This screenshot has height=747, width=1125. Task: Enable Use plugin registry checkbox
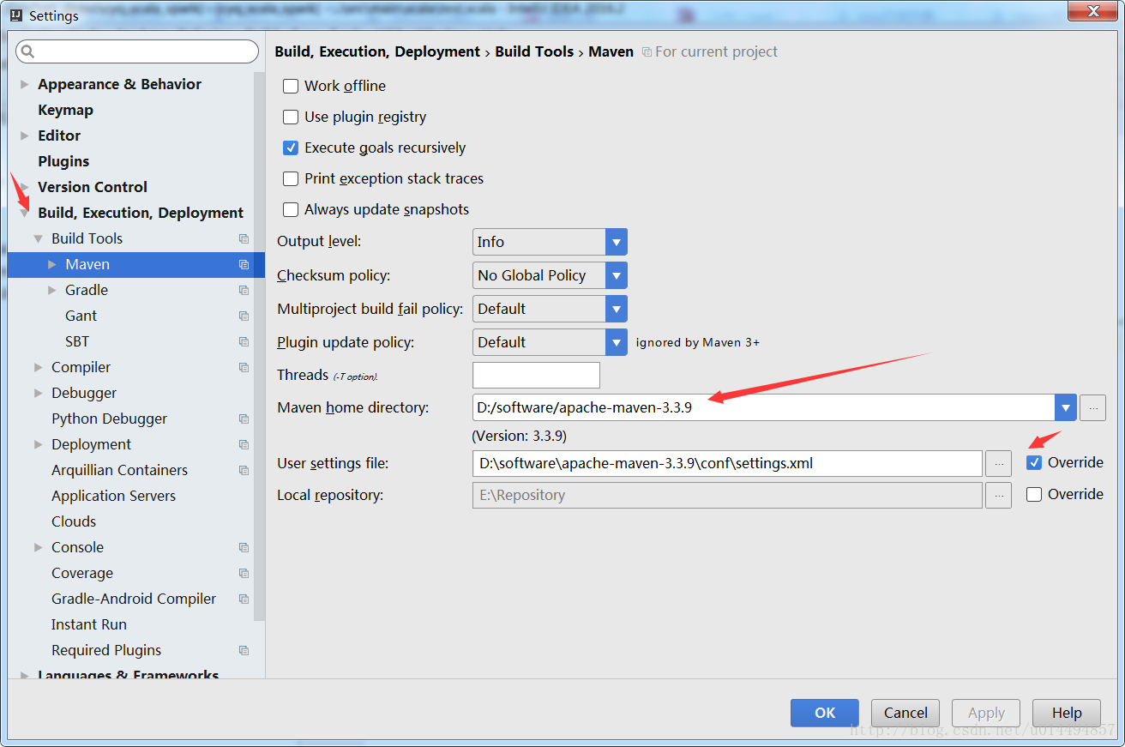291,117
